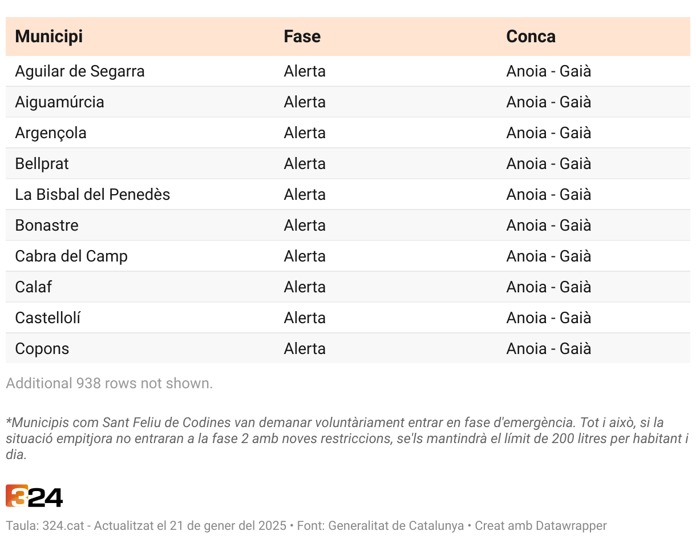The width and height of the screenshot is (696, 539).
Task: Click the Sant Feliu de Codines footnote
Action: pos(348,439)
